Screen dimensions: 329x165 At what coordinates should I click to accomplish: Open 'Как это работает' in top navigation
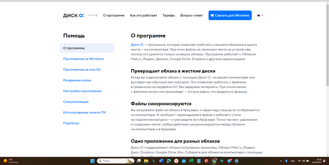tap(143, 15)
